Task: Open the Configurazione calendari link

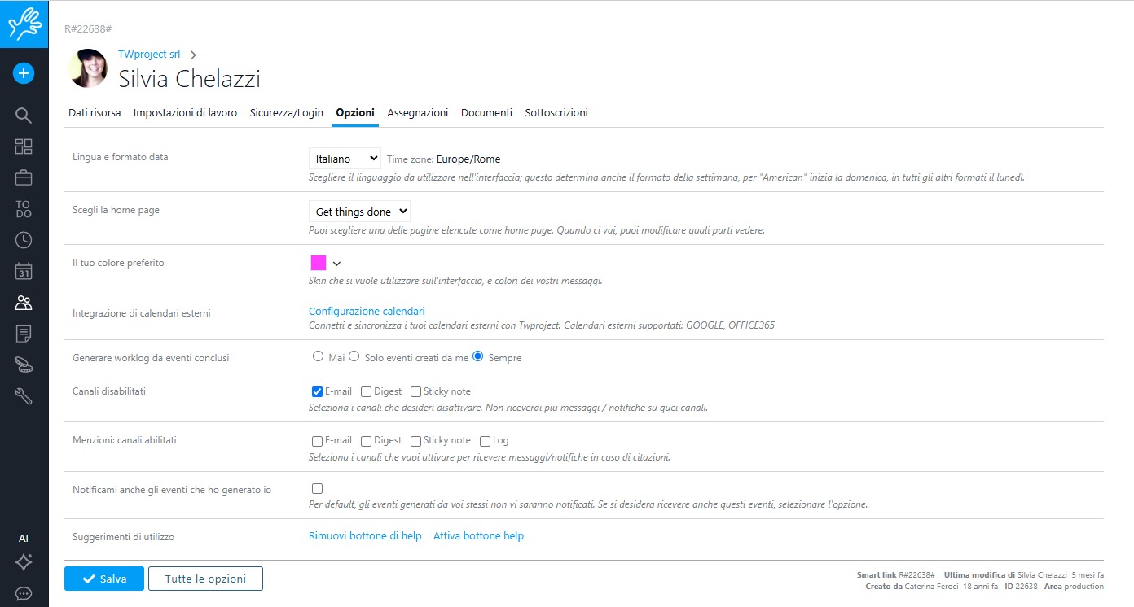Action: point(367,312)
